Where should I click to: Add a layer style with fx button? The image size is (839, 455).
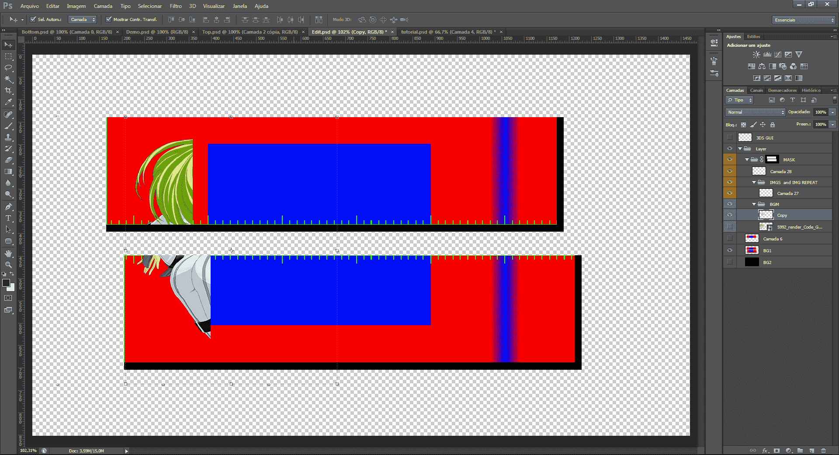tap(765, 451)
